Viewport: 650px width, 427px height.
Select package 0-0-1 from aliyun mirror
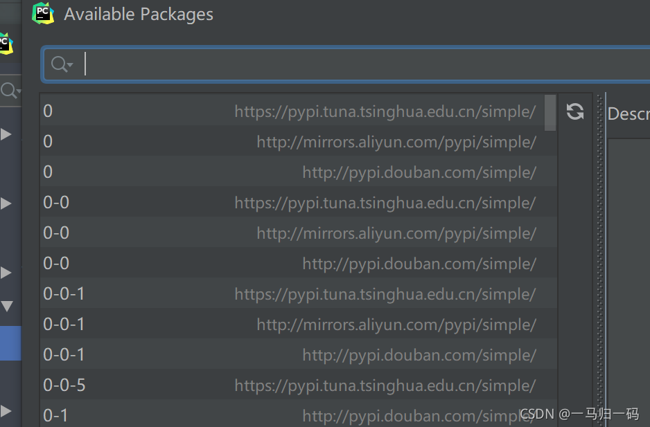click(x=299, y=324)
